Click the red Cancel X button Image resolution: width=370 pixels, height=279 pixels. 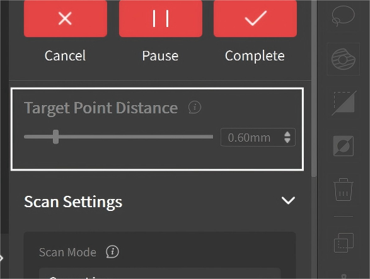pyautogui.click(x=66, y=19)
